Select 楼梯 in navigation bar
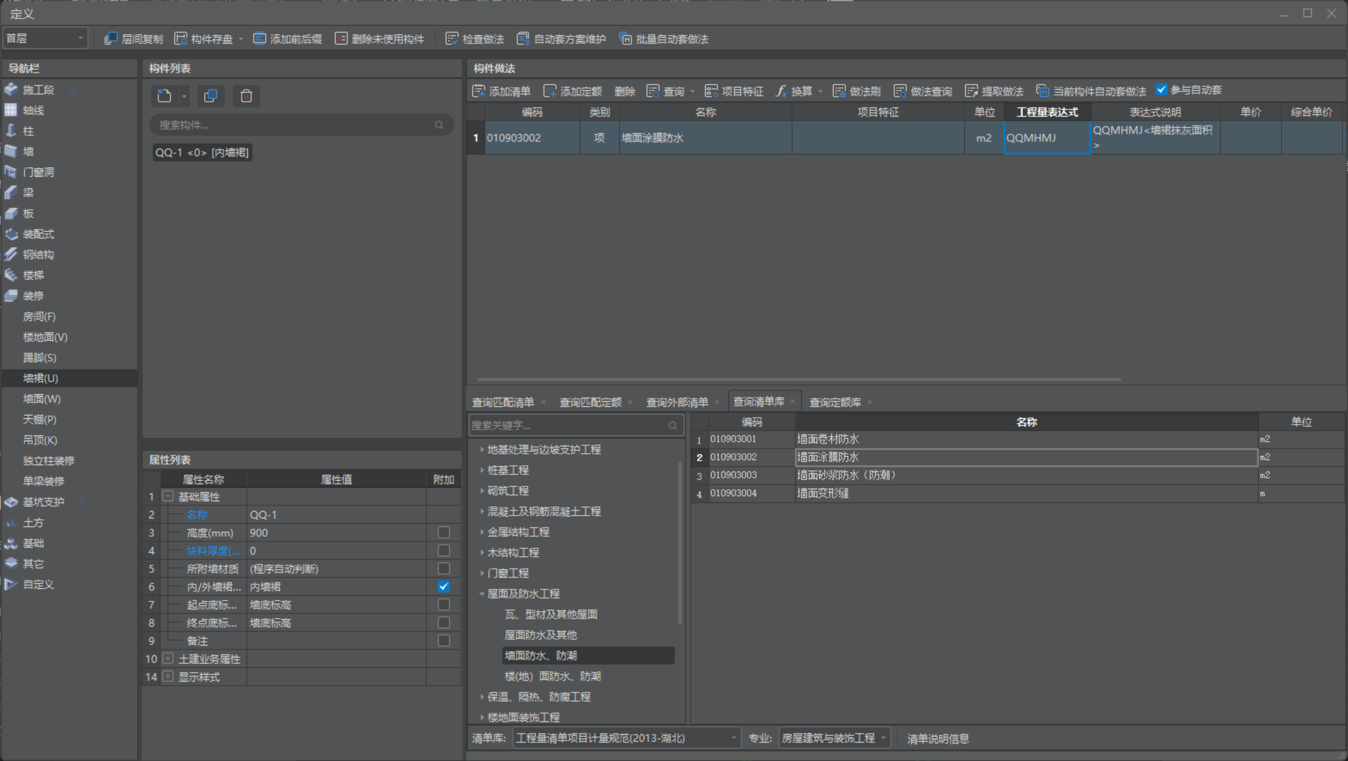This screenshot has height=761, width=1348. [x=33, y=275]
